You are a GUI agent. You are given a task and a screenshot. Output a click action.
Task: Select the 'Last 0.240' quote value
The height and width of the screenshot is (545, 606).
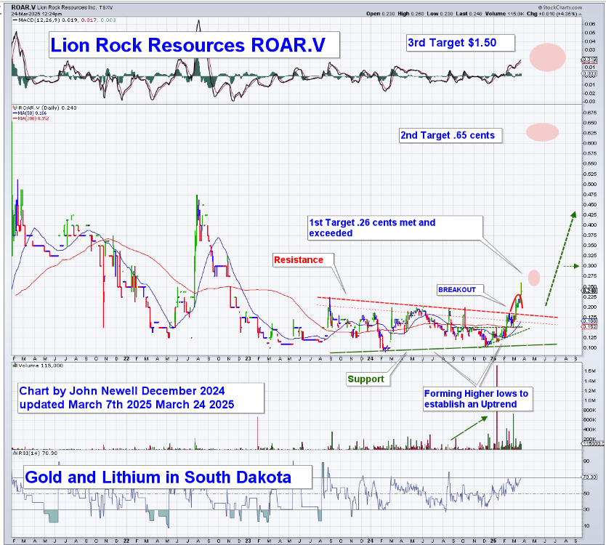pos(469,14)
